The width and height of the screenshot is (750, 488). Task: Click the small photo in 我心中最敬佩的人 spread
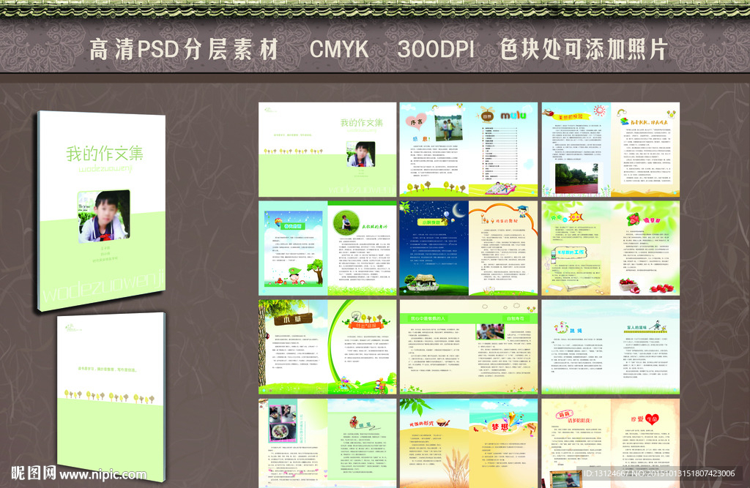pos(490,331)
